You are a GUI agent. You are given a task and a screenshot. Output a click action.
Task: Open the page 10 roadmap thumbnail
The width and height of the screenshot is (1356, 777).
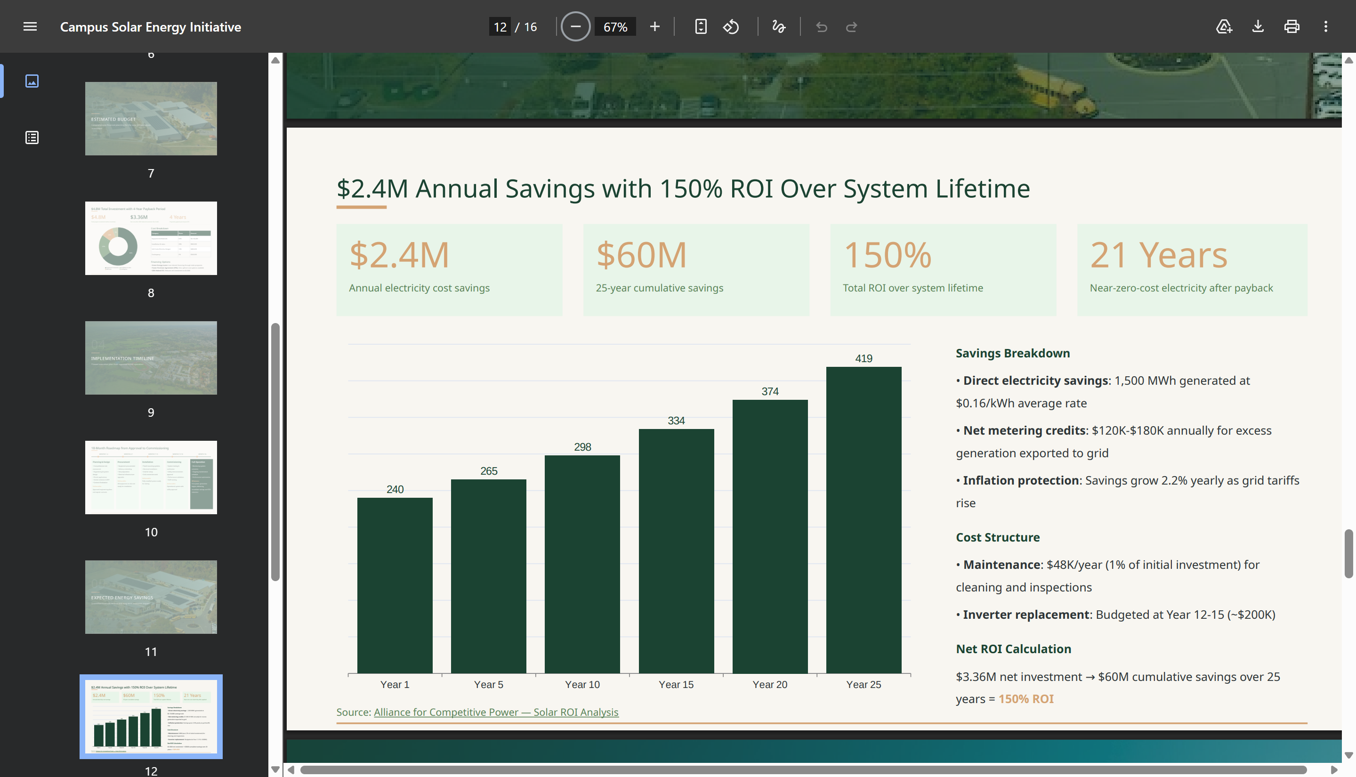pyautogui.click(x=151, y=477)
